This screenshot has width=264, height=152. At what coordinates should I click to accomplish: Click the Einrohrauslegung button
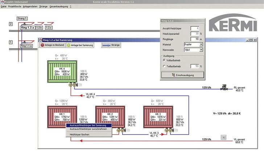click(182, 75)
